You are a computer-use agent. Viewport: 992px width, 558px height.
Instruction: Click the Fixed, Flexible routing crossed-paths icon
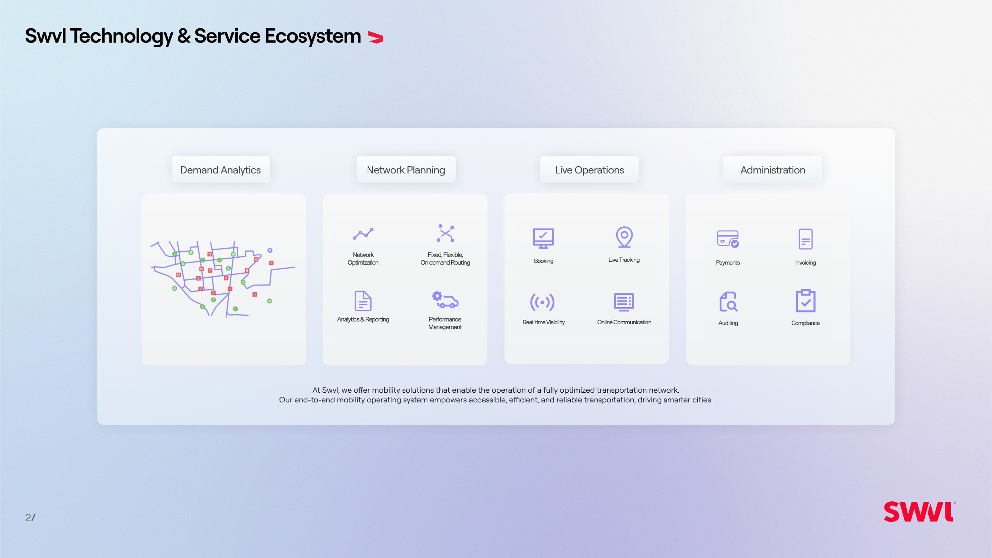(x=445, y=233)
